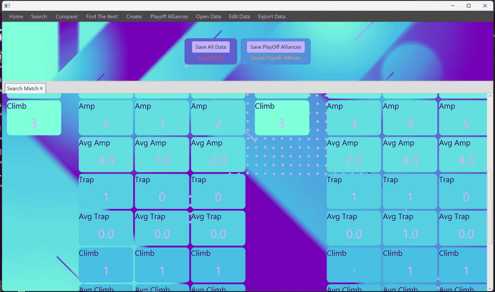
Task: Close the Search Match tab
Action: coord(41,88)
